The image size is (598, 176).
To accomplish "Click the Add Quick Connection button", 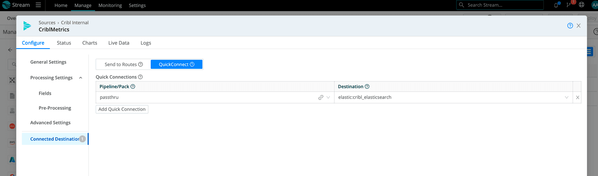I will 122,109.
